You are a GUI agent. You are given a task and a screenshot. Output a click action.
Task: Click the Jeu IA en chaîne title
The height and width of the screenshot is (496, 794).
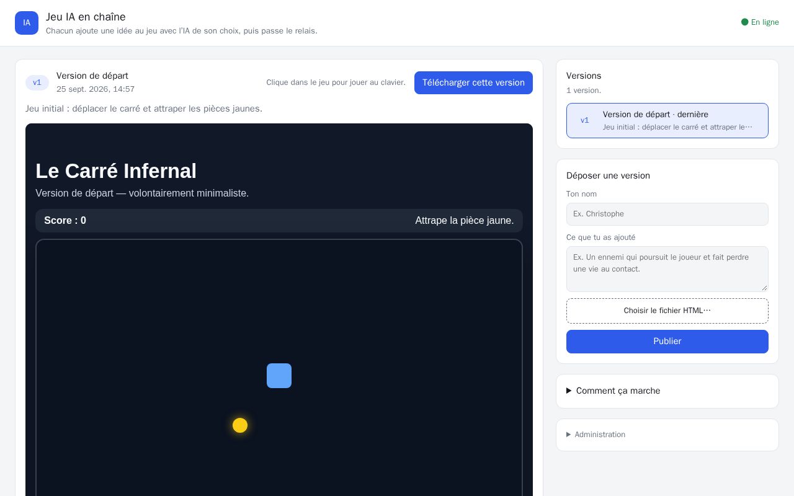coord(86,17)
